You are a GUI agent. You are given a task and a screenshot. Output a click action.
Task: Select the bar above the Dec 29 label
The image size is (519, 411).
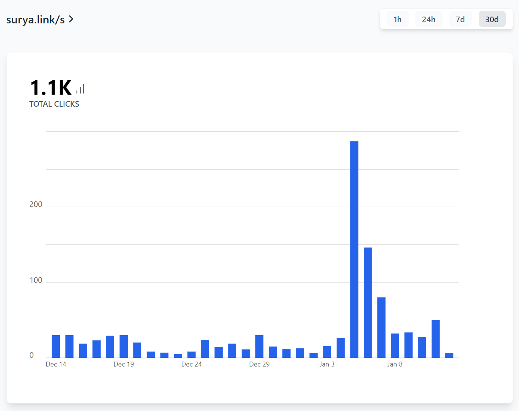tap(259, 346)
